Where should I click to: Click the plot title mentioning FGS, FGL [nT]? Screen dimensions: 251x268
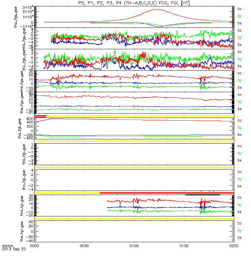[134, 3]
